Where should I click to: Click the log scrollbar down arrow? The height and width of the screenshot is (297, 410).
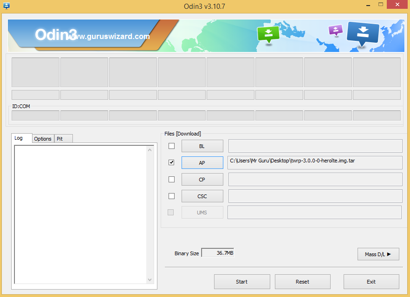point(150,279)
